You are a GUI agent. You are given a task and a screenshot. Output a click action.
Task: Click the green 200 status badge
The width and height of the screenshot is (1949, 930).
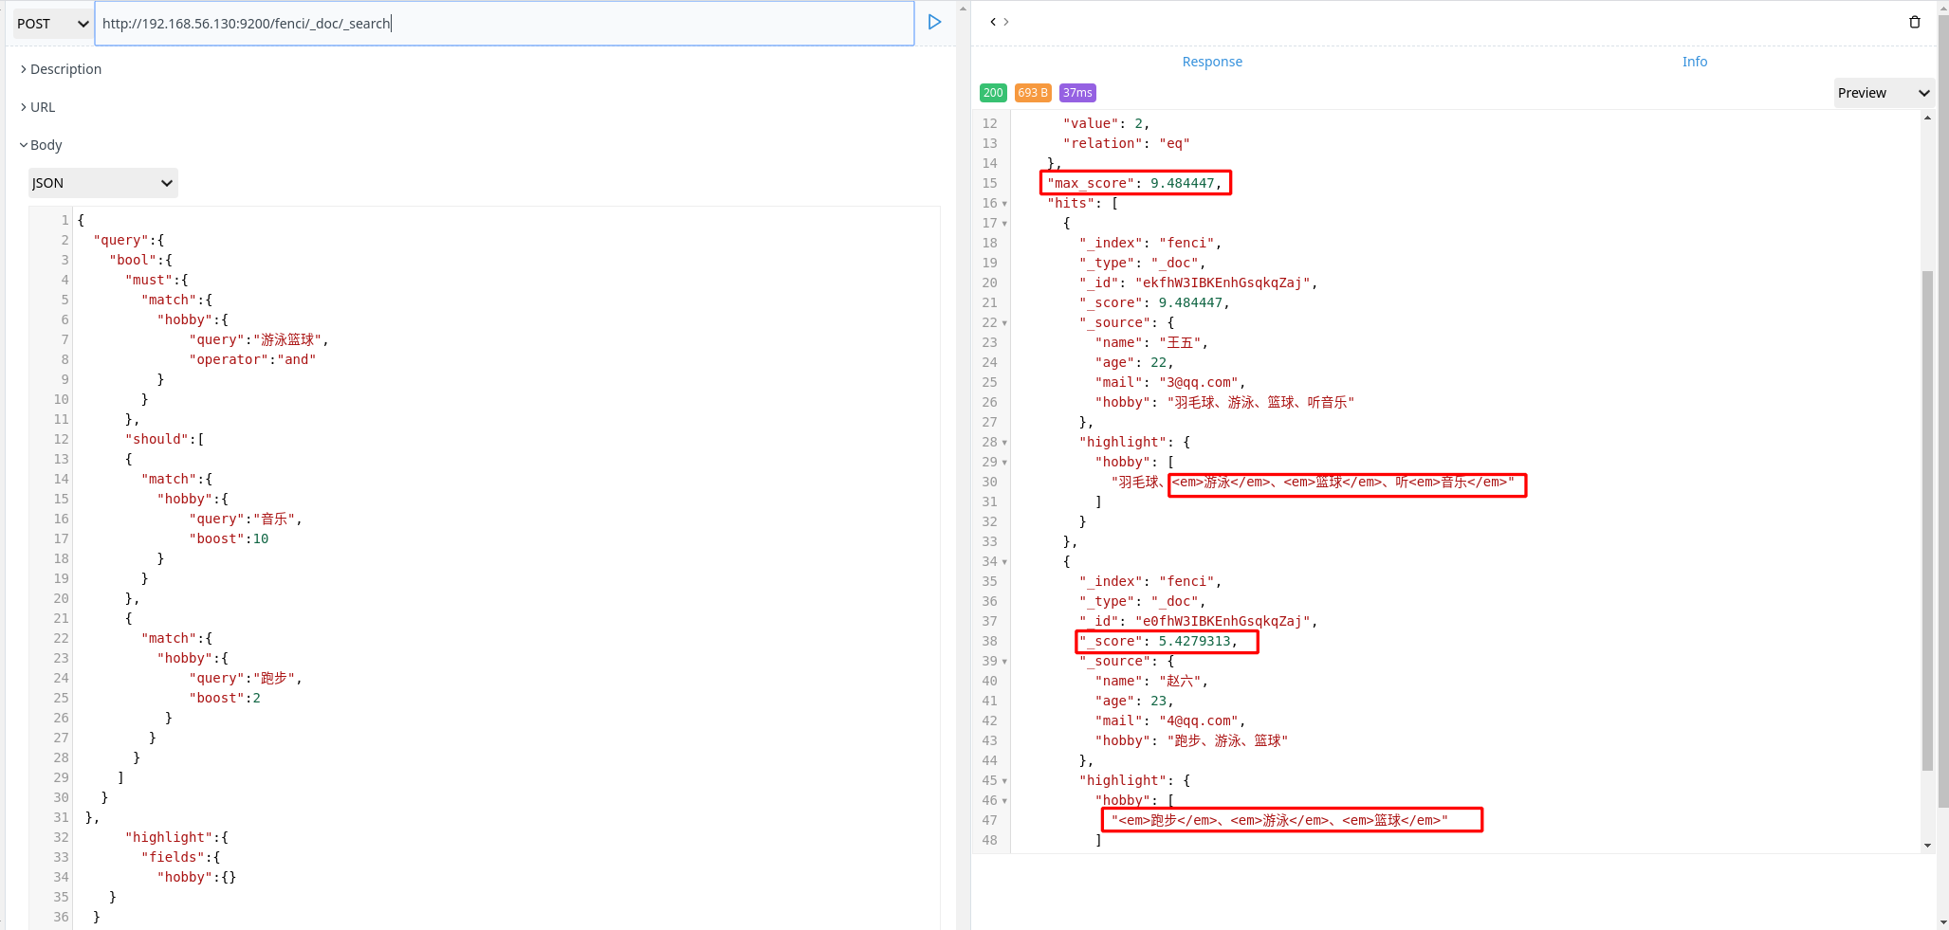tap(993, 93)
